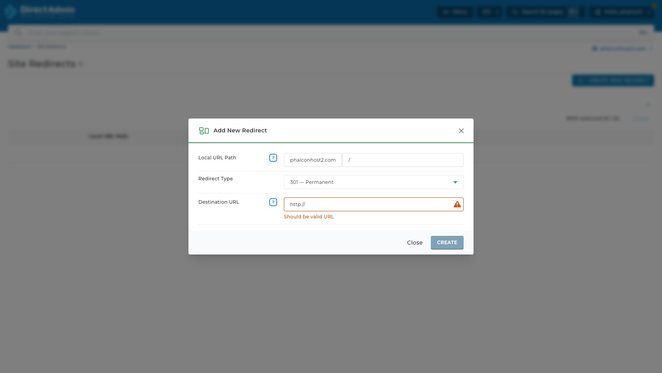This screenshot has width=662, height=373.
Task: Open the Local URL Path help icon
Action: [x=273, y=158]
